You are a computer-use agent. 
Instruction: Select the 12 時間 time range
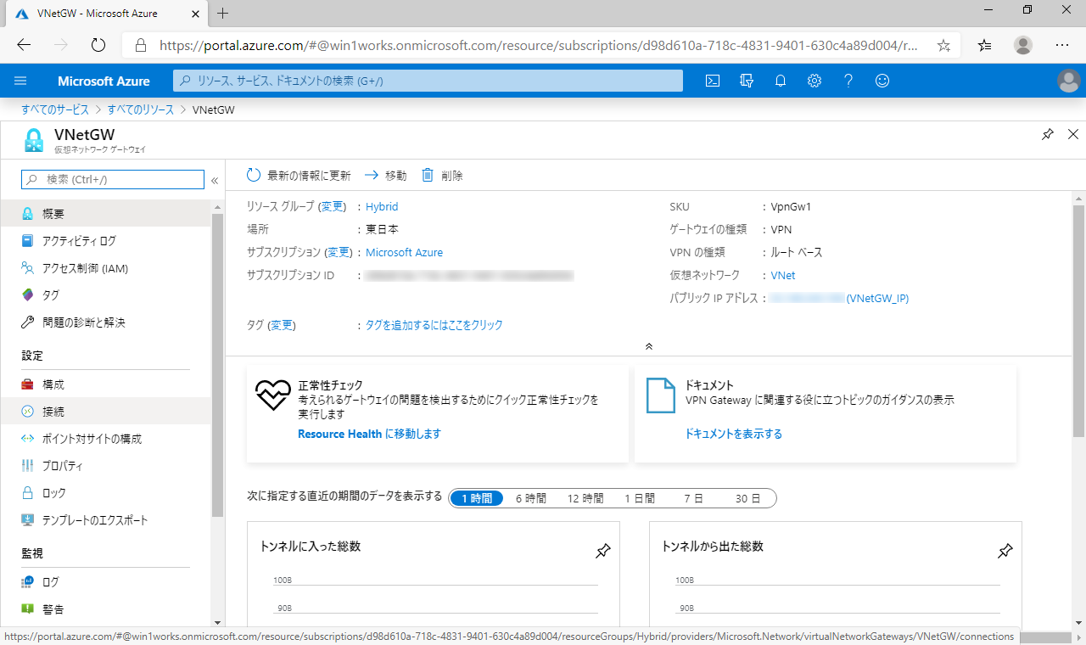point(585,498)
